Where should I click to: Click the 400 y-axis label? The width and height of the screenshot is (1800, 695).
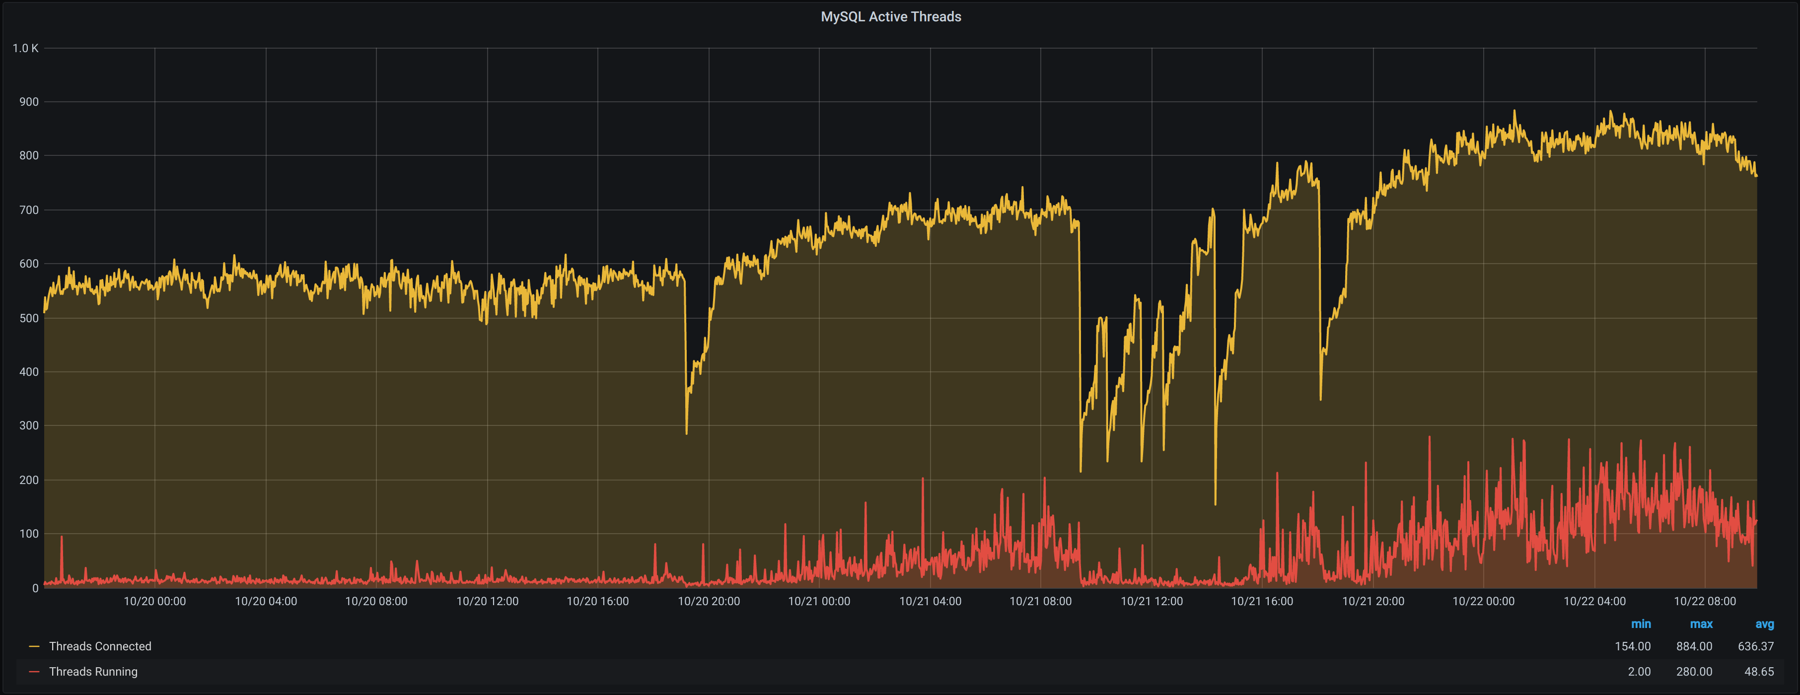[29, 372]
